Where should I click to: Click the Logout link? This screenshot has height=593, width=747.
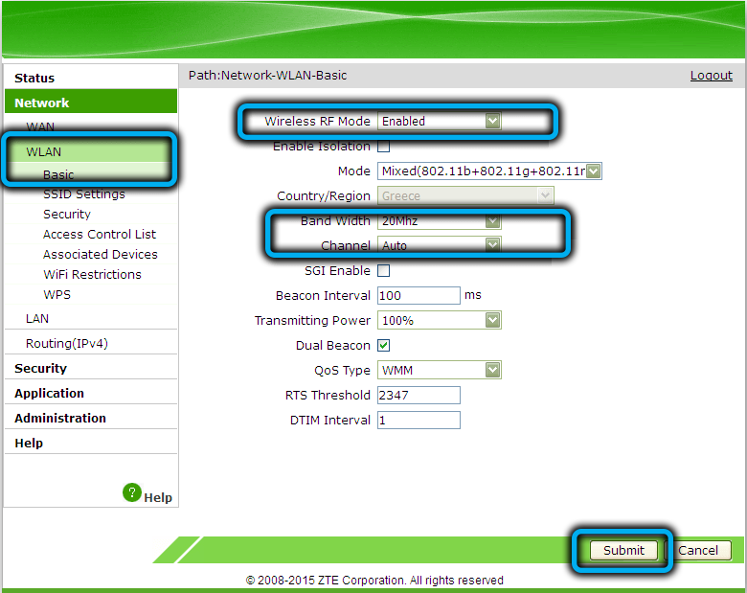[x=712, y=76]
